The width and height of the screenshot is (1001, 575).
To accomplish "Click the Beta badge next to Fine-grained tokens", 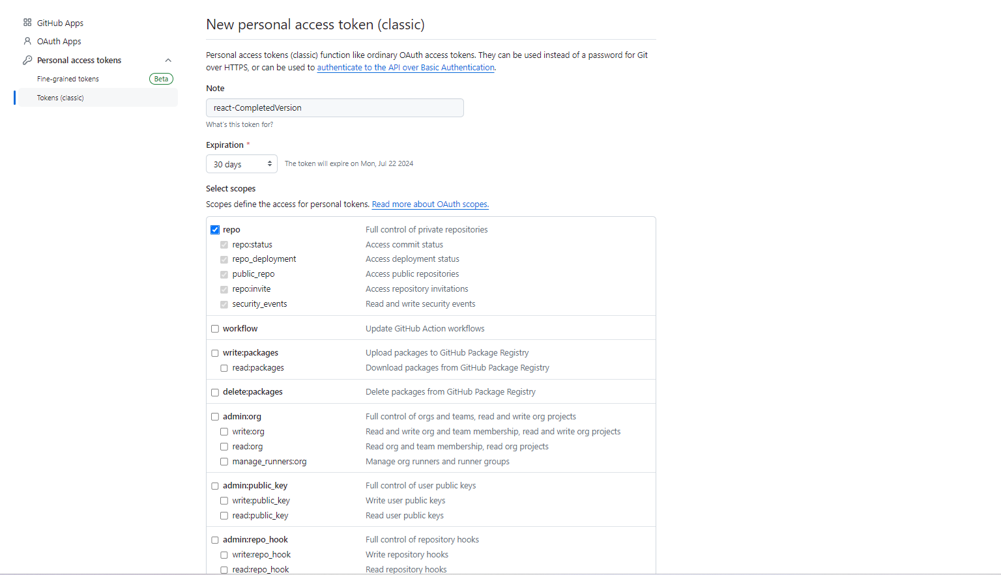I will coord(161,78).
